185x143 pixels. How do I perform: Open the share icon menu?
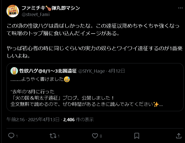pos(179,136)
